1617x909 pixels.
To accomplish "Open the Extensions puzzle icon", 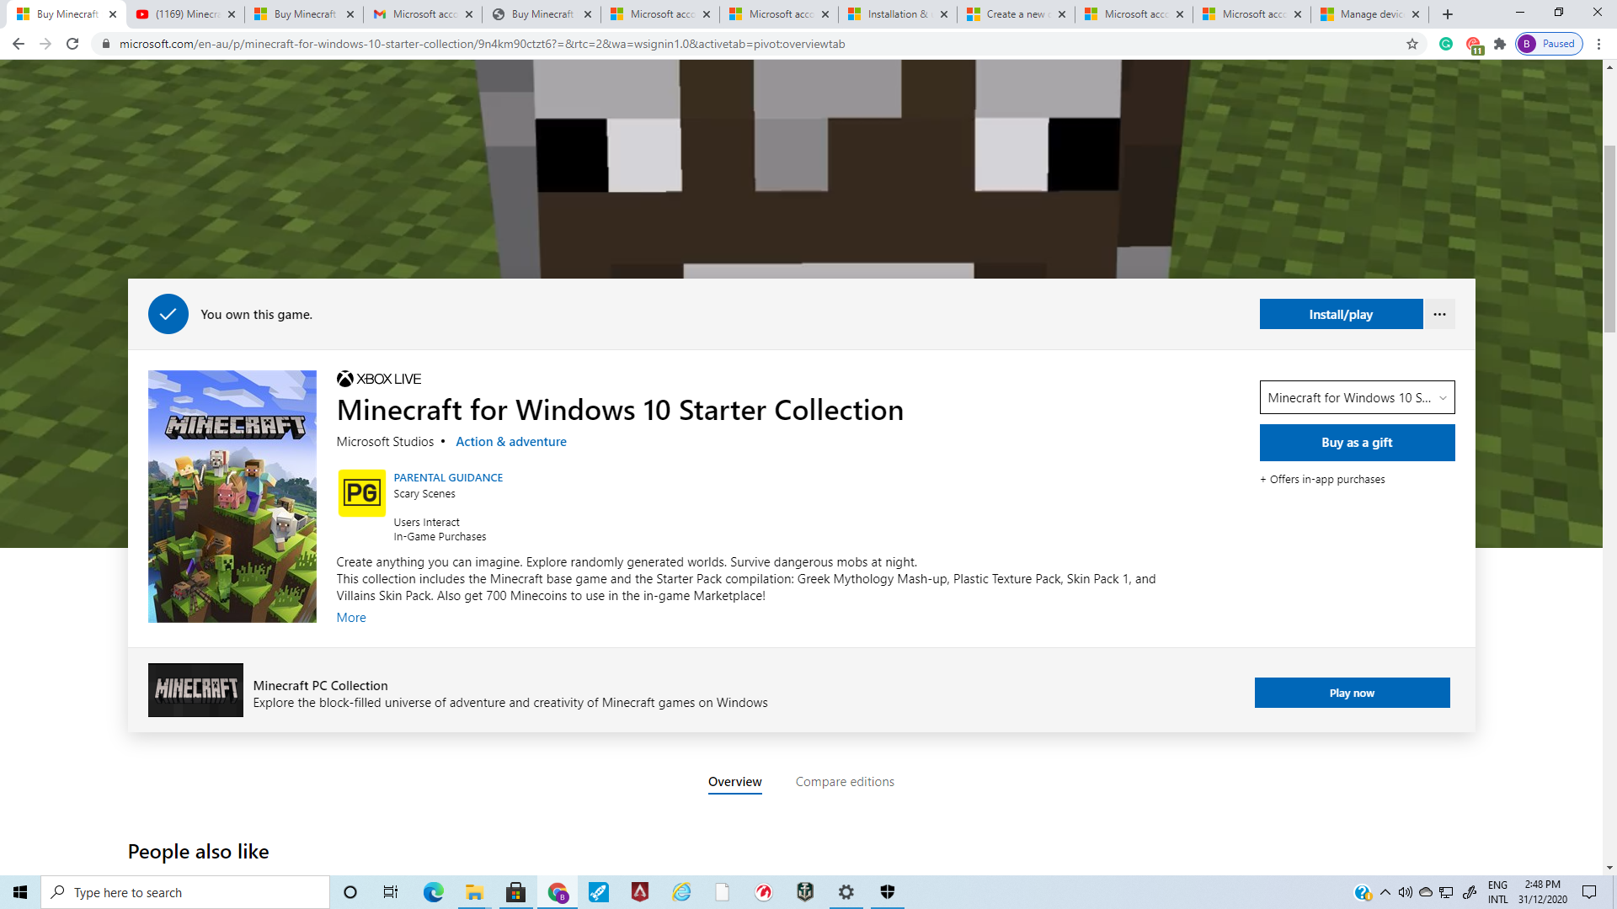I will (1500, 44).
